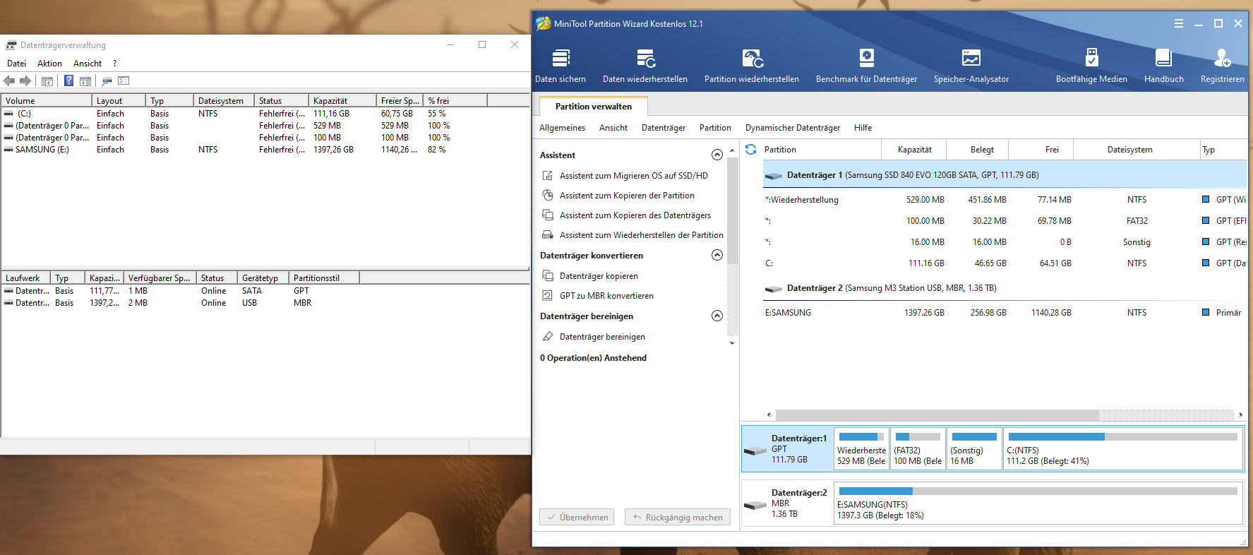Click Datenträger bereinigen action item

[602, 337]
